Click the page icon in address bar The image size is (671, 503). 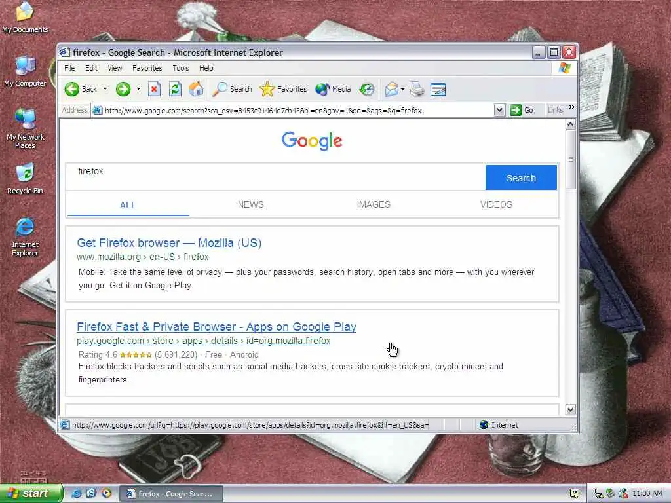coord(98,110)
